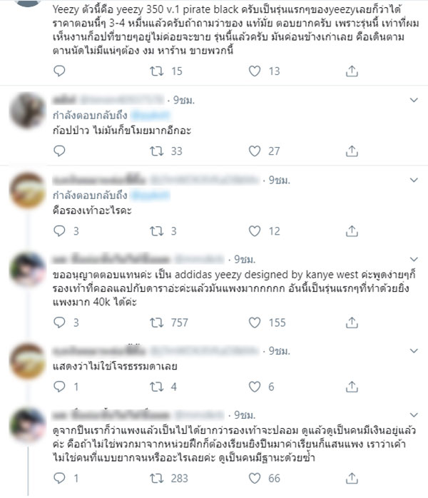This screenshot has width=428, height=498.
Task: Retweet the tweet with 15 retweets
Action: pos(156,71)
